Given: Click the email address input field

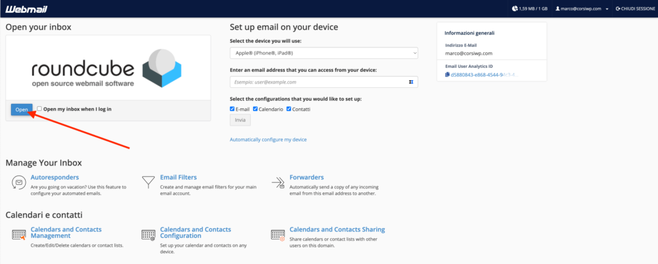Looking at the screenshot, I should tap(324, 82).
